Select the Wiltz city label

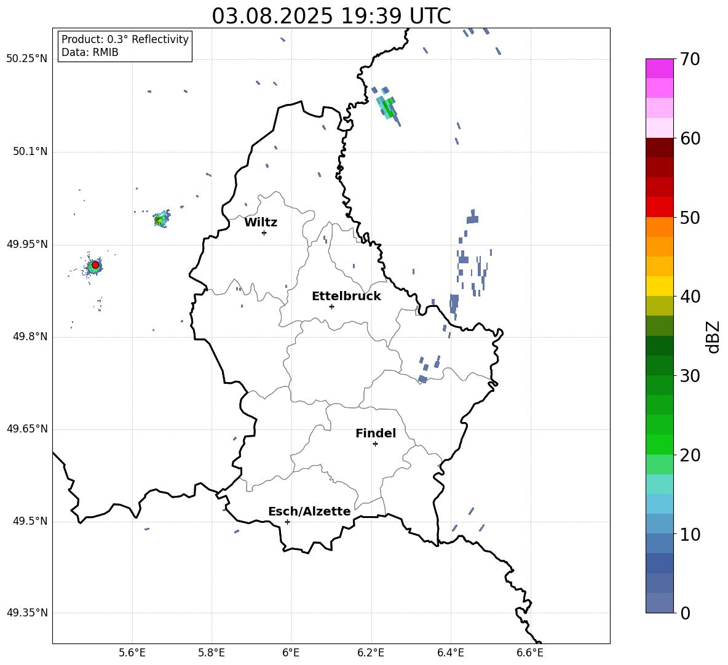click(x=261, y=223)
